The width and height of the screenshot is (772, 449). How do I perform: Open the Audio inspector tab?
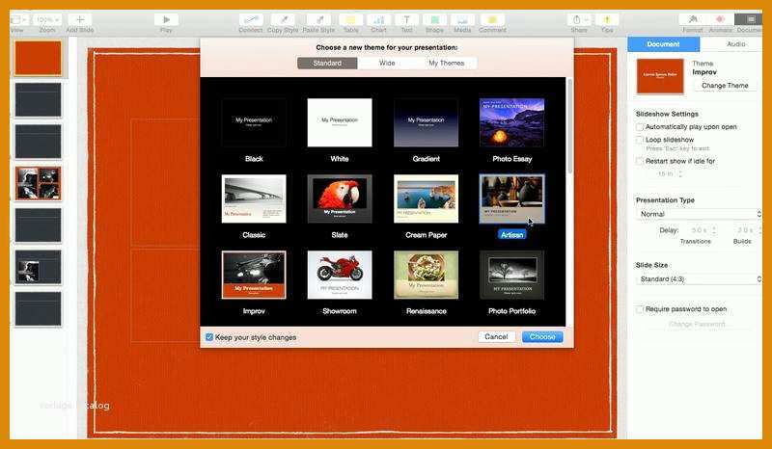[735, 43]
